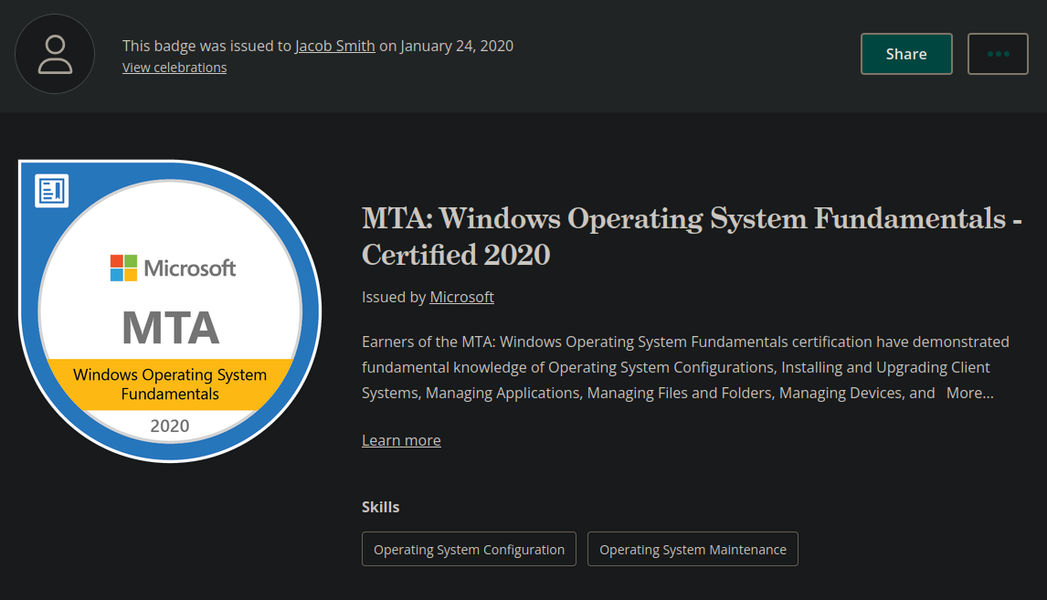The height and width of the screenshot is (600, 1047).
Task: Click the MTA Windows badge image
Action: point(170,311)
